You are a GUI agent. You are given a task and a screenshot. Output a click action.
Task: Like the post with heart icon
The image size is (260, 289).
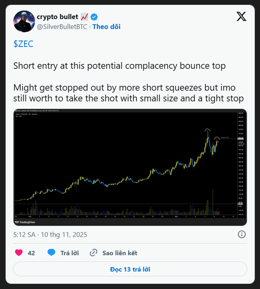[18, 252]
